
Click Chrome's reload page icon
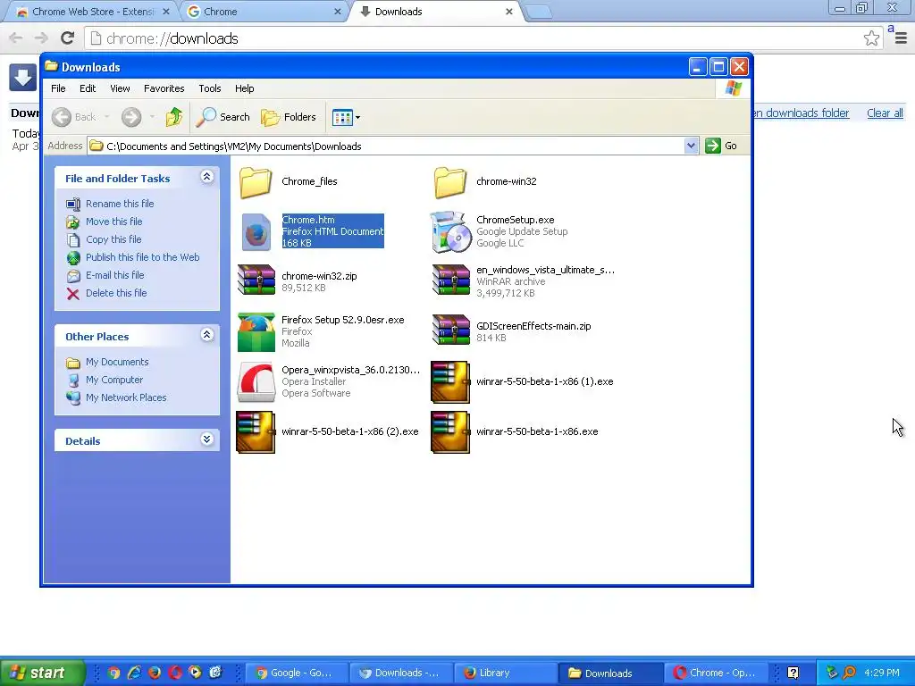67,38
